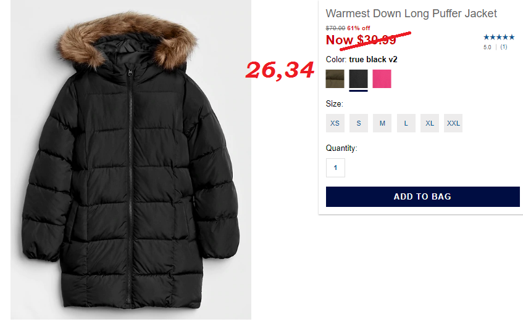Click the 61% off discount label

pyautogui.click(x=359, y=28)
